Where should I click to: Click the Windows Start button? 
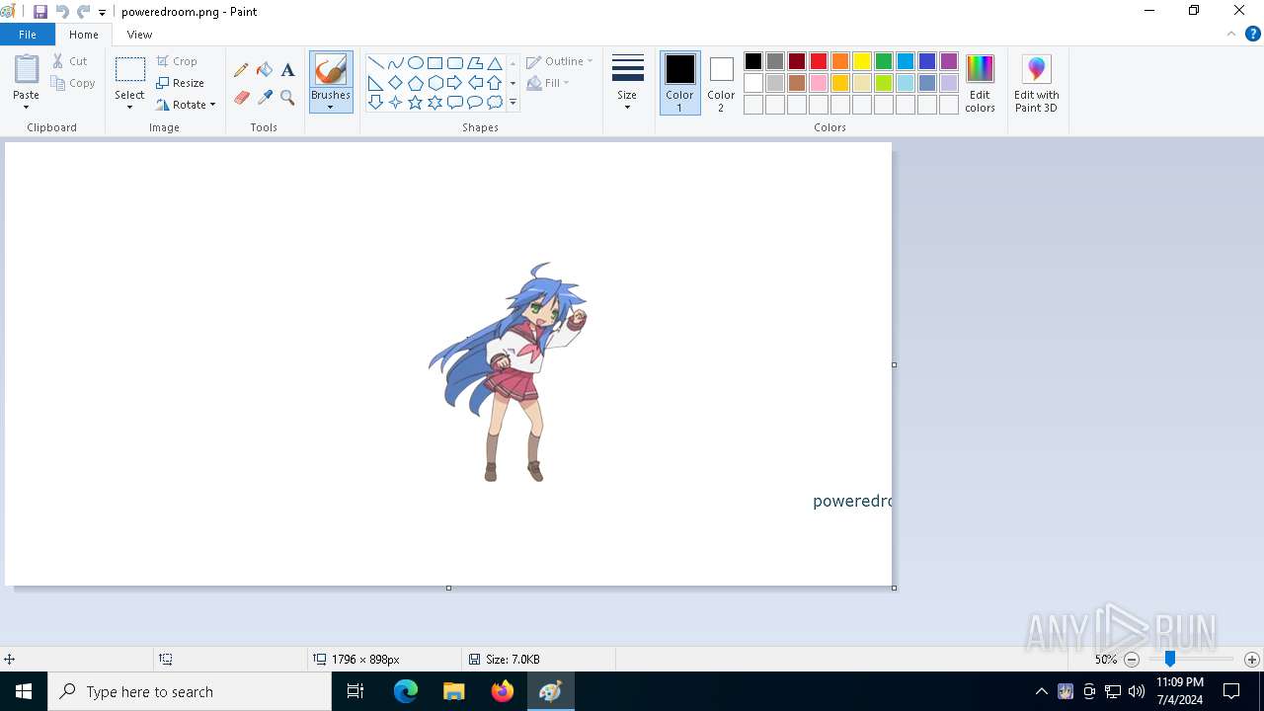[24, 691]
